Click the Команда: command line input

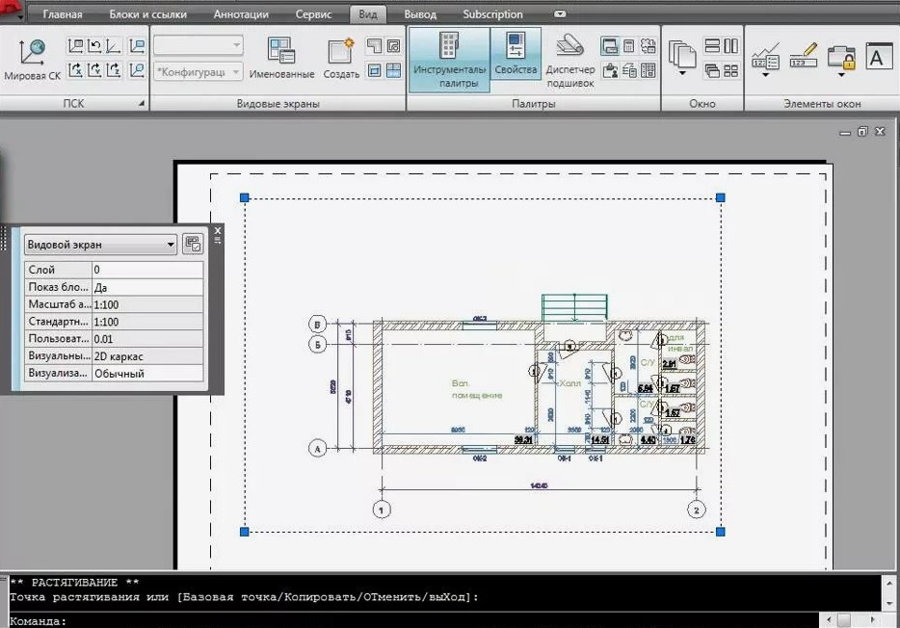pyautogui.click(x=413, y=620)
